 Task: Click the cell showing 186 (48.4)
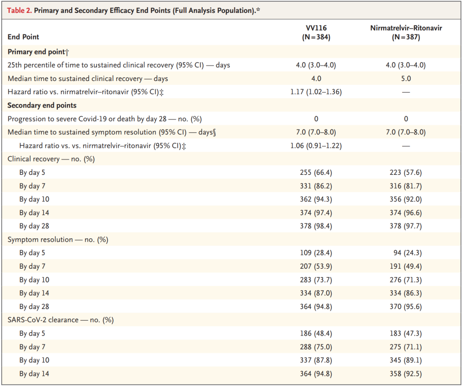316,333
